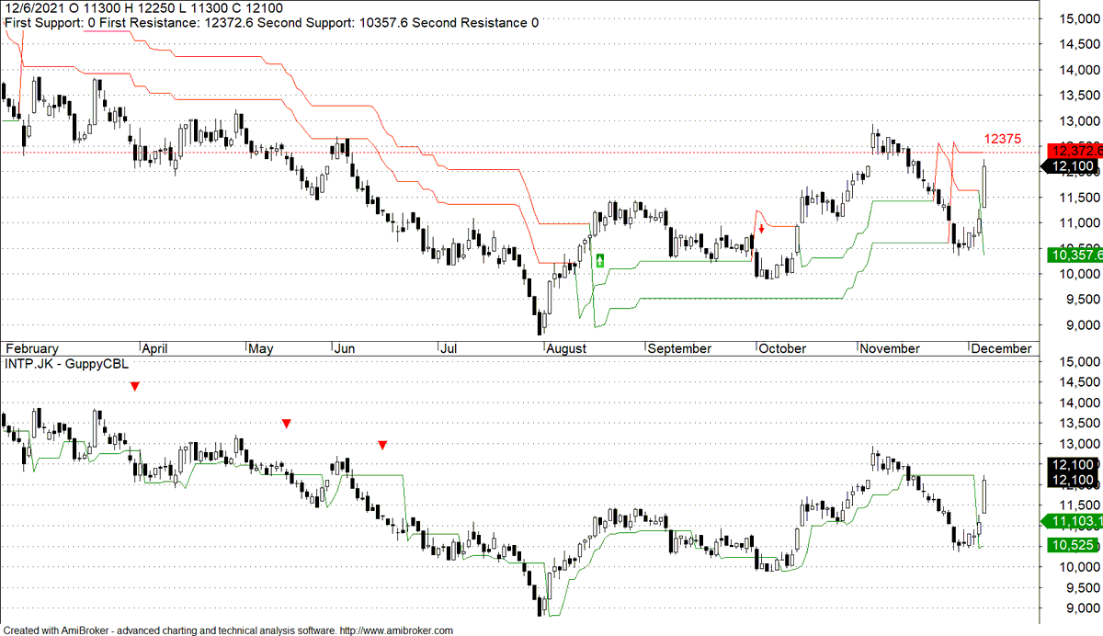Click the green 10,525 label in lower chart
The image size is (1103, 636).
click(1074, 546)
